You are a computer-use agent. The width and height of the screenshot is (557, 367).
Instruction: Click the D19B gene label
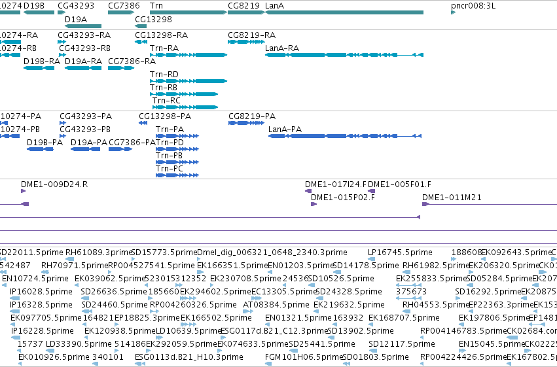(x=34, y=6)
